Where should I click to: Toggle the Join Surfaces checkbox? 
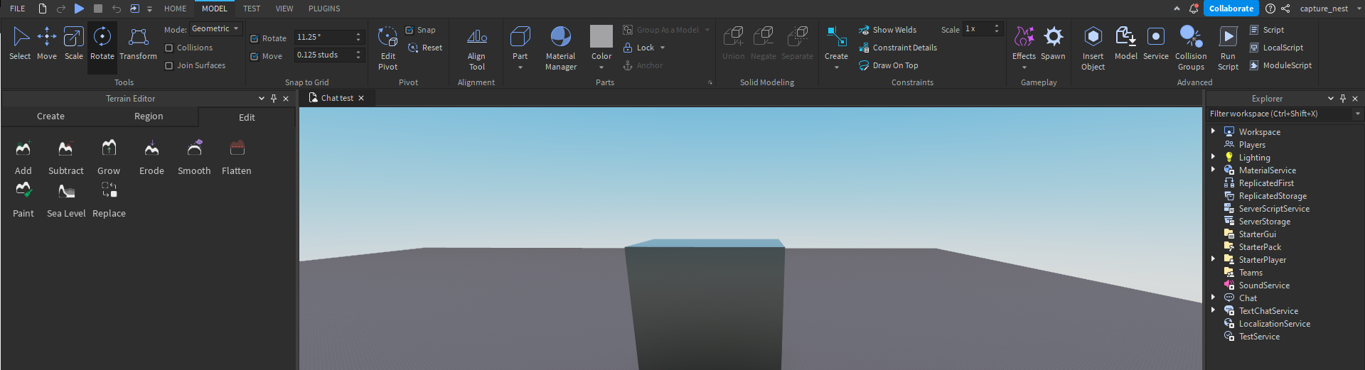169,65
